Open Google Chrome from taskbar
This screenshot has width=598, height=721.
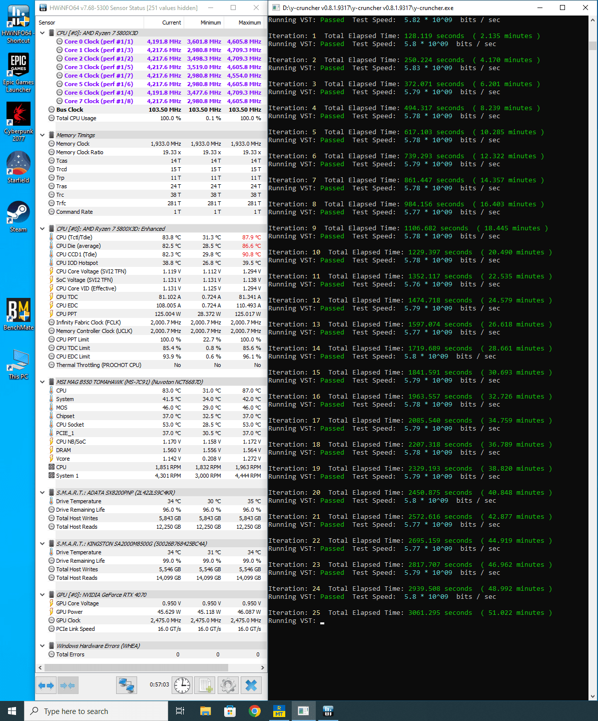click(254, 711)
